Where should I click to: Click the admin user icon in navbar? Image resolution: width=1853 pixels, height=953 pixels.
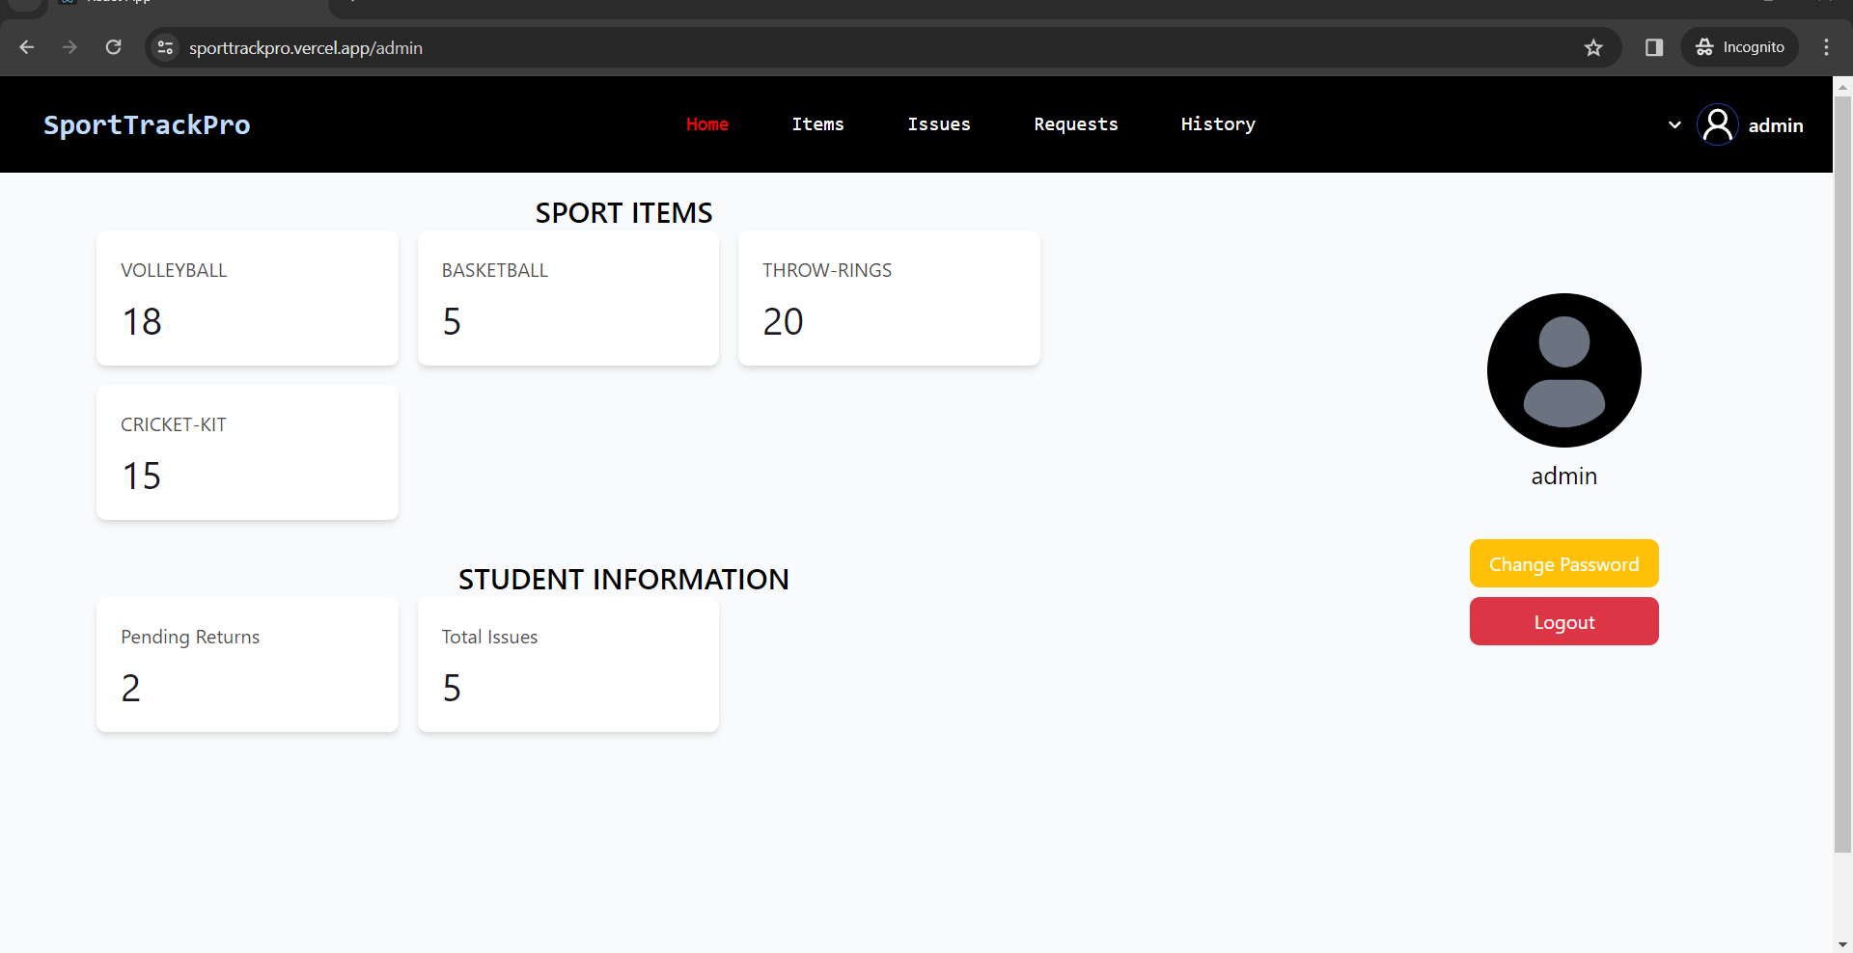pyautogui.click(x=1718, y=124)
